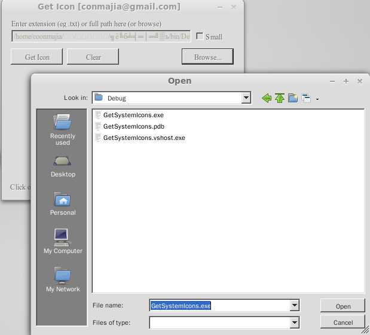The image size is (370, 335).
Task: Go up one folder level
Action: click(x=280, y=98)
